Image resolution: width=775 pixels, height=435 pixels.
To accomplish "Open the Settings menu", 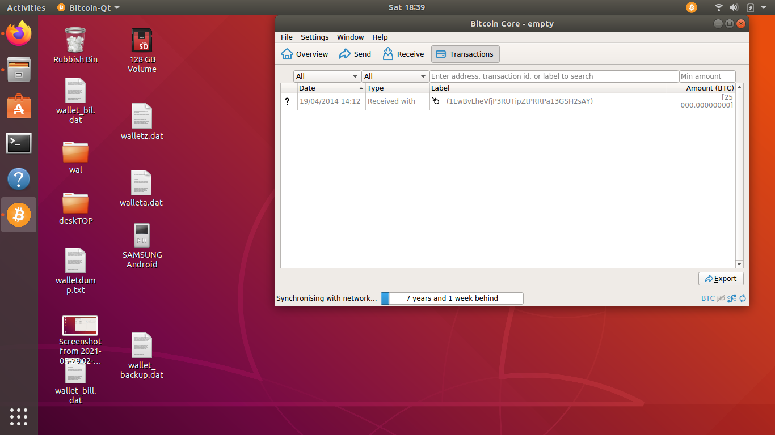I will pos(315,37).
